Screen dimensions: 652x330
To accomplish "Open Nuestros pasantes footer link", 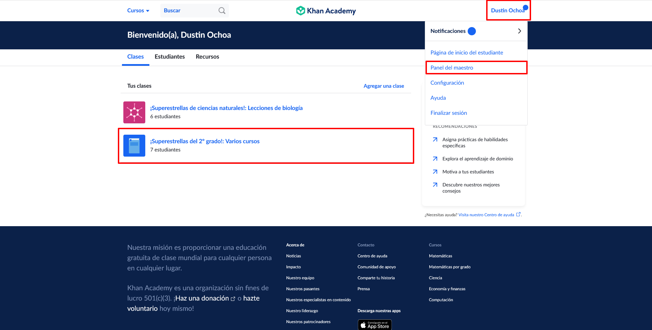I will point(303,289).
